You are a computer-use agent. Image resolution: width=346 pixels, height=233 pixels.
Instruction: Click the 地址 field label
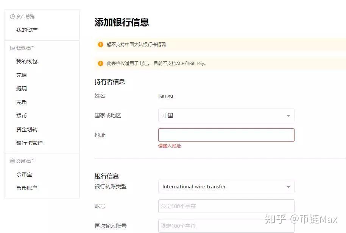click(100, 135)
